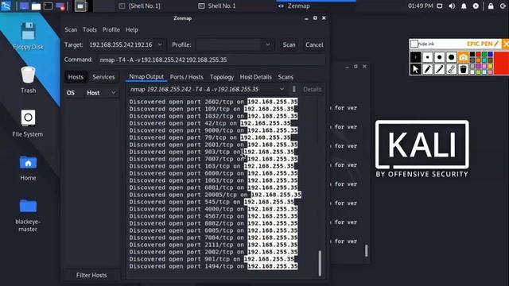Viewport: 509px width, 286px height.
Task: Choose second largest Epic Pen brush size
Action: (x=440, y=57)
